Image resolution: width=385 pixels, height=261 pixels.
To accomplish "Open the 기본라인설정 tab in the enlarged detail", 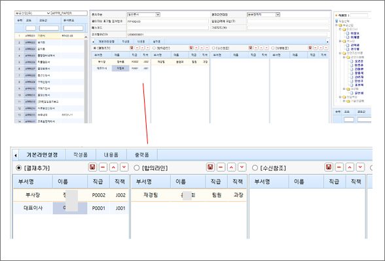I will [x=42, y=155].
